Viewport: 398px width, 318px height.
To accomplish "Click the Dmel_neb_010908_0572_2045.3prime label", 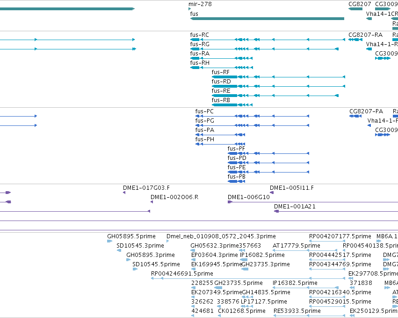I will 221,236.
